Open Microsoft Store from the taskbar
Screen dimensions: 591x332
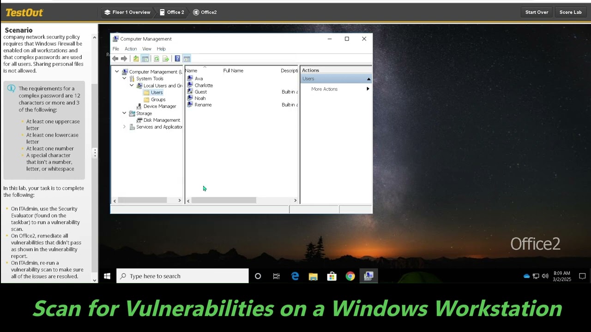(x=332, y=276)
